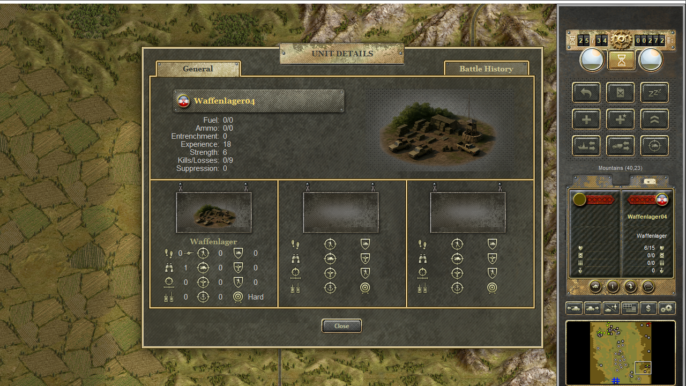
Task: Click the Waffenlager equipment thumbnail
Action: 214,212
